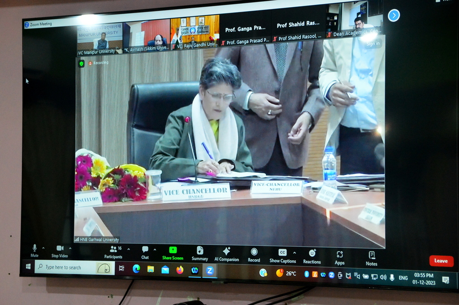Click the Webex icon in system tray
Viewport: 459px width, 305px height.
tap(323, 275)
